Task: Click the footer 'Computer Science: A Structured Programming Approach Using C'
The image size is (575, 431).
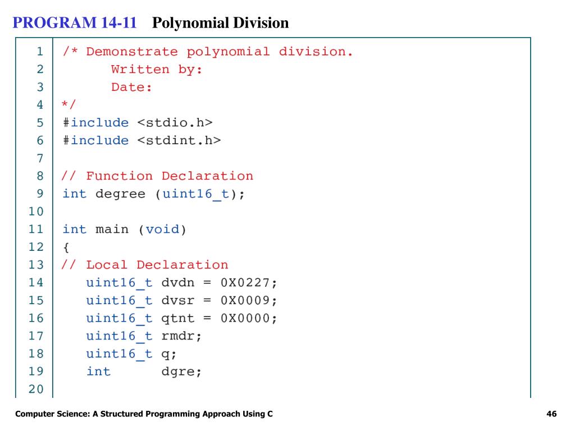Action: click(144, 414)
